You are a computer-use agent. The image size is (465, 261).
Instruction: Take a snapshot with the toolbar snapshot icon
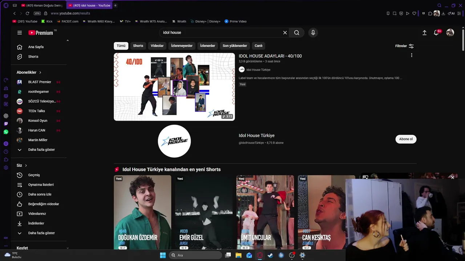(395, 13)
